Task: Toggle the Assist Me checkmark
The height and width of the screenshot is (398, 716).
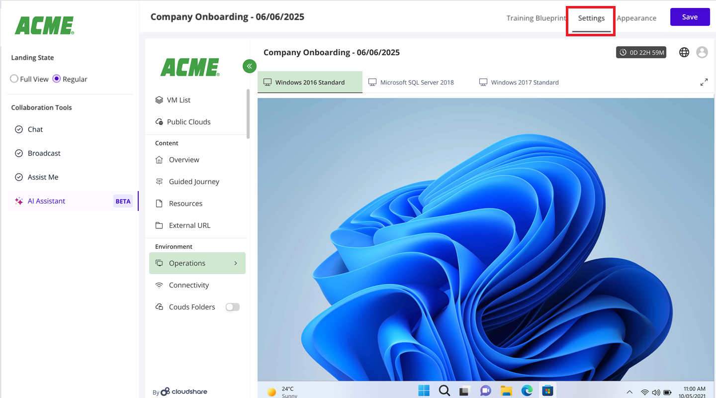Action: (19, 177)
